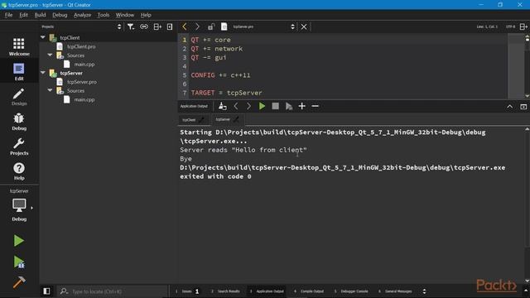Open the tcpServer kit selector monitor
The image size is (530, 298).
click(19, 206)
